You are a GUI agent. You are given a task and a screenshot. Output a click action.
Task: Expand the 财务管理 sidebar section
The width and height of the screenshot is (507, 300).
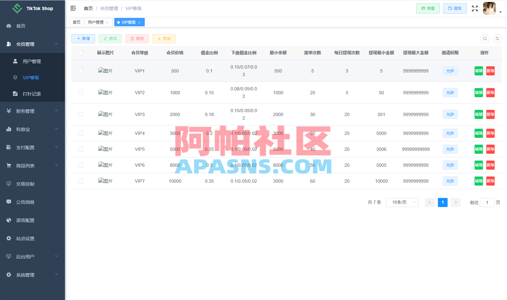(32, 111)
